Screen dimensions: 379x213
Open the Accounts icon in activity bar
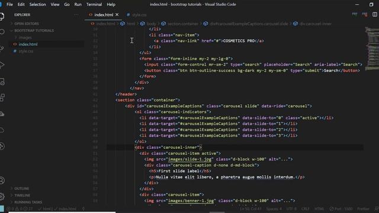pos(2,180)
